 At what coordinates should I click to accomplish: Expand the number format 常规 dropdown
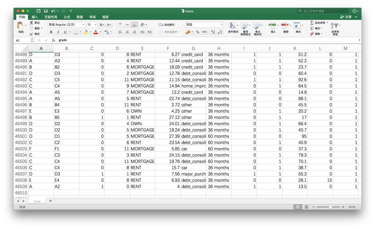[221, 25]
